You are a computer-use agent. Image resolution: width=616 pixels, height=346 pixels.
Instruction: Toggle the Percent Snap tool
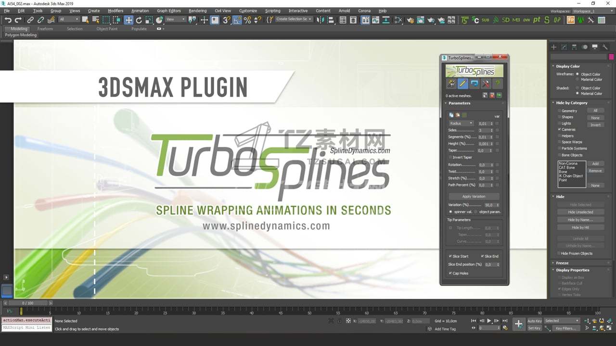247,20
